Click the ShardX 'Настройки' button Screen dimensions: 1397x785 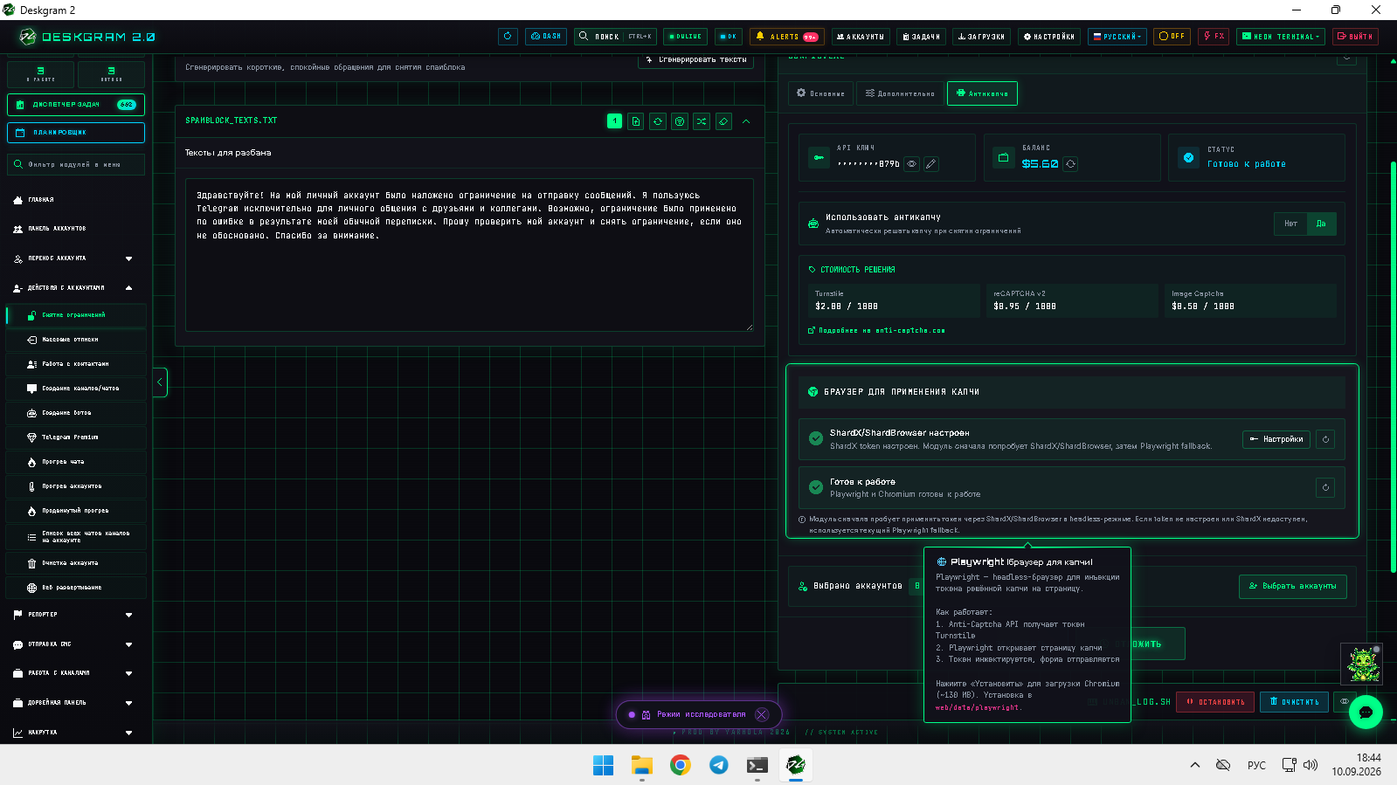pos(1276,439)
